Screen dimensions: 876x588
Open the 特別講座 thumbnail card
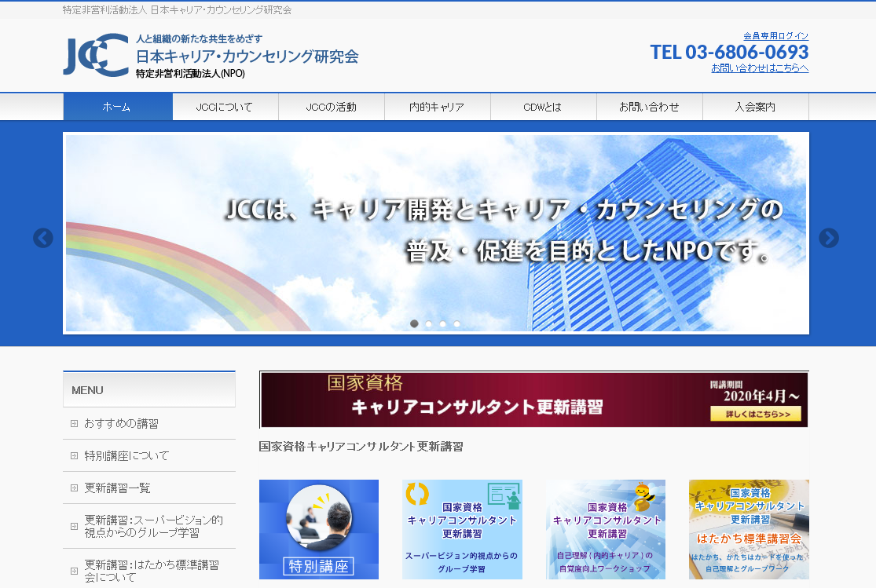pos(319,529)
